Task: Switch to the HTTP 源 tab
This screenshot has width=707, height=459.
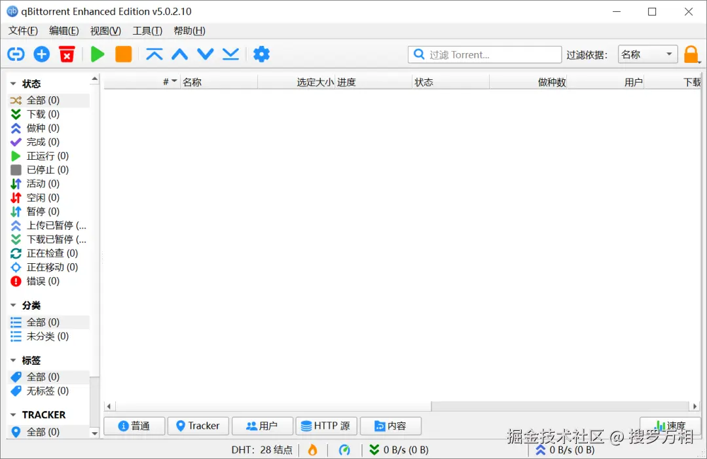Action: tap(327, 426)
